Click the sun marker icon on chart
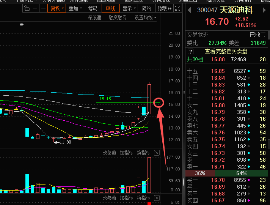 pyautogui.click(x=22, y=24)
